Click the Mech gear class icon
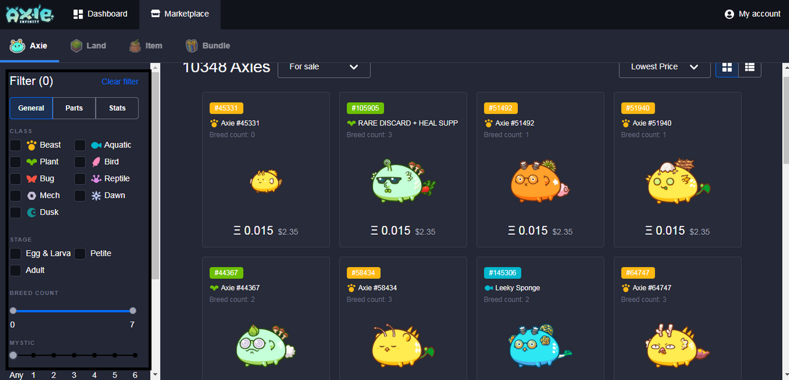 (31, 196)
